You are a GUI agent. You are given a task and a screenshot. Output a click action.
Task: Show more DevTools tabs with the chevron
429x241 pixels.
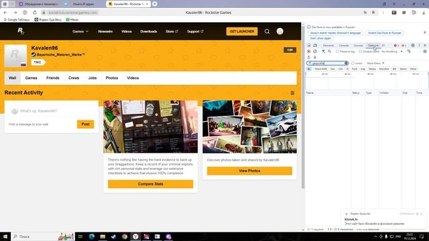pos(383,46)
